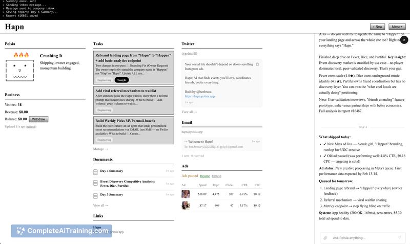Click the Hapn title in header
The image size is (410, 244).
tap(14, 27)
